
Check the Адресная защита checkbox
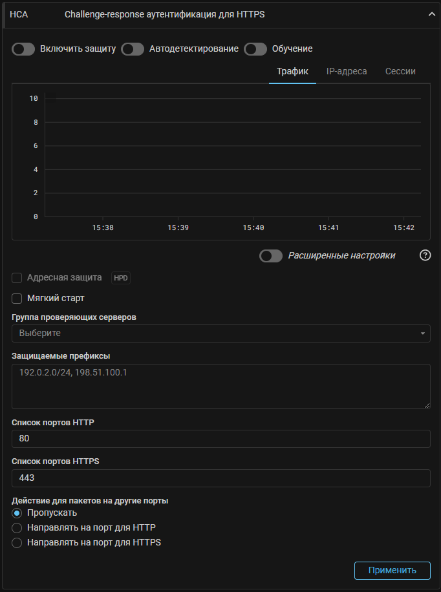17,278
